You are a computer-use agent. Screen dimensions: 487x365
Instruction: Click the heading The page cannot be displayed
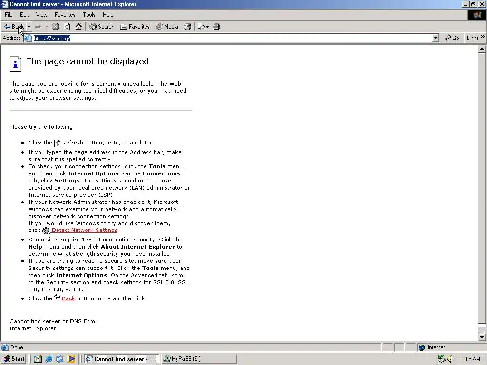tap(88, 61)
